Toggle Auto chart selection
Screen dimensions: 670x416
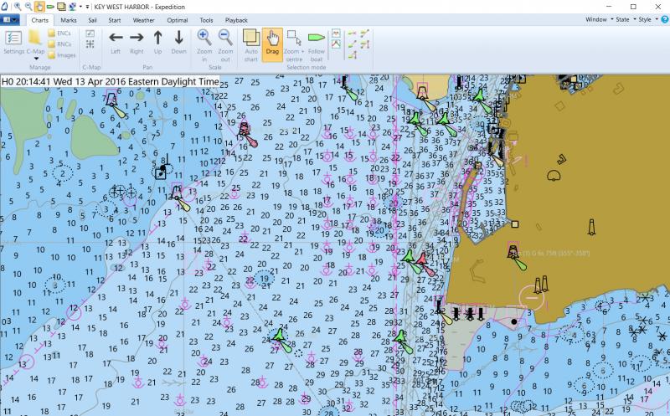tap(250, 42)
